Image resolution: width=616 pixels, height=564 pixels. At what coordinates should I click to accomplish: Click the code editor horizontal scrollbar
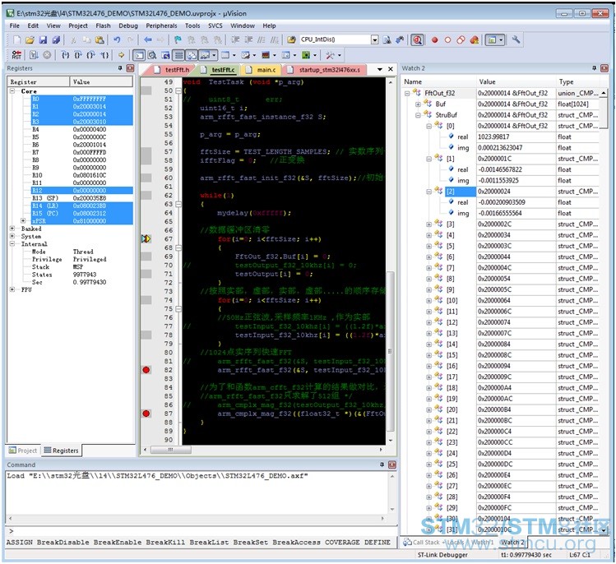(171, 450)
